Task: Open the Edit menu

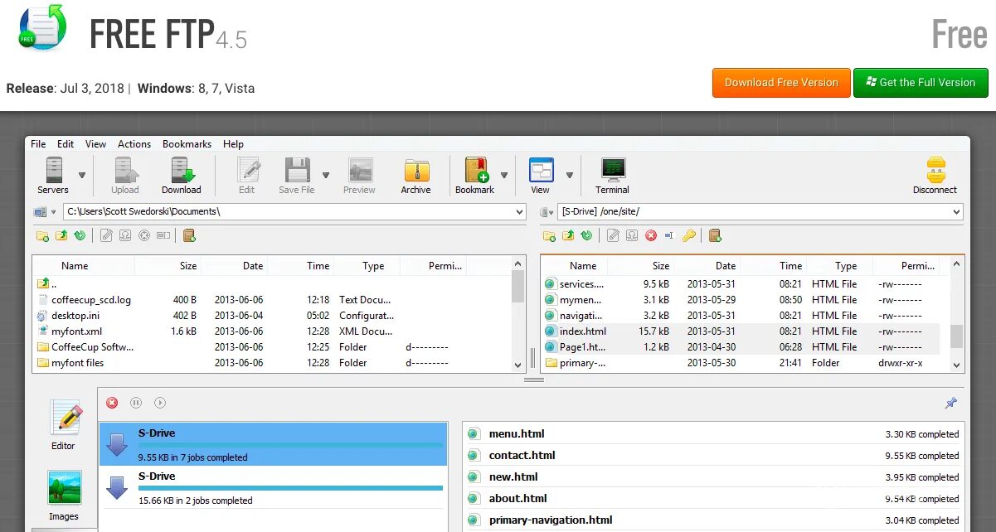Action: (66, 144)
